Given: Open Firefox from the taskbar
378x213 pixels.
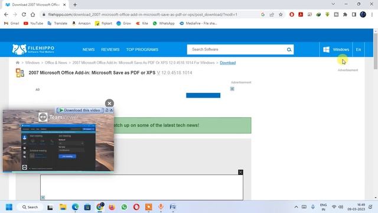Looking at the screenshot, I should (x=112, y=207).
